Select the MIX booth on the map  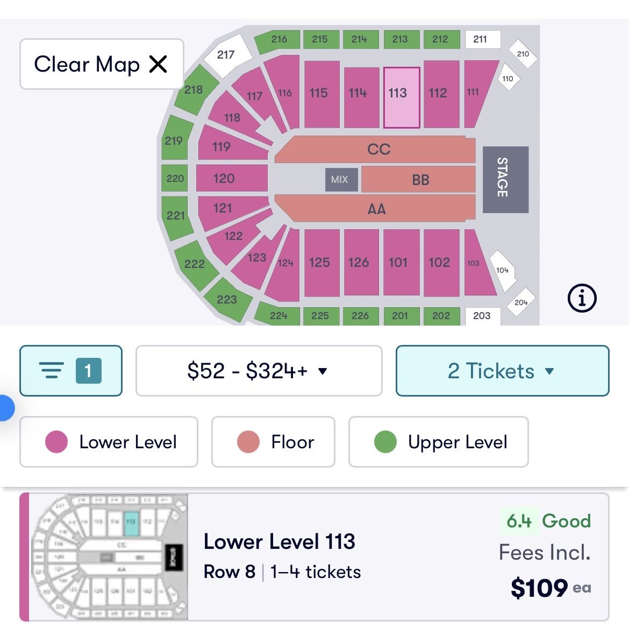[x=339, y=180]
